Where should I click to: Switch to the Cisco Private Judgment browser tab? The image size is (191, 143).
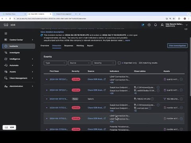(65, 14)
